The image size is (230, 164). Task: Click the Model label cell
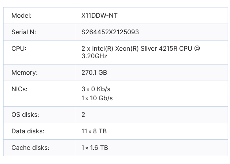click(39, 16)
